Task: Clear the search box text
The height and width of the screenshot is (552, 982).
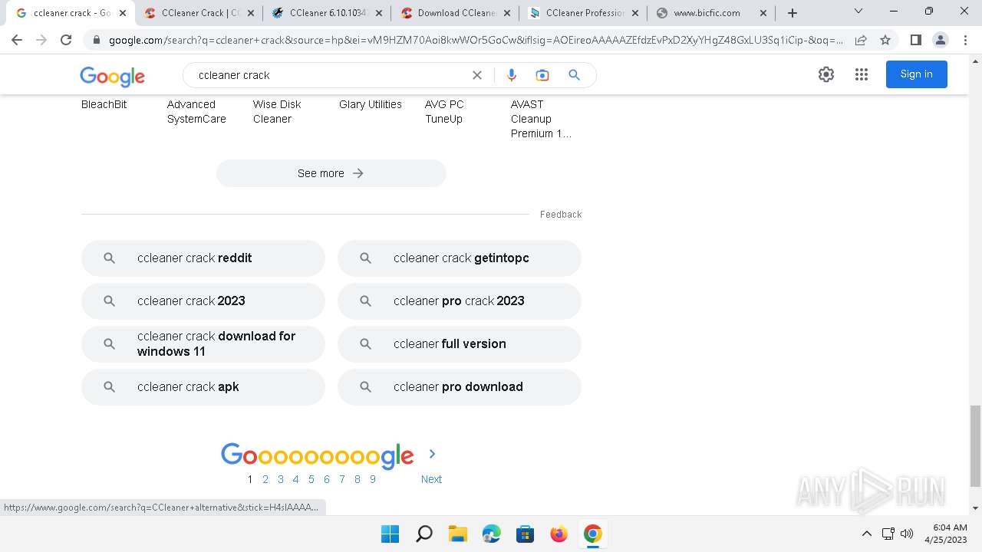Action: pyautogui.click(x=477, y=75)
